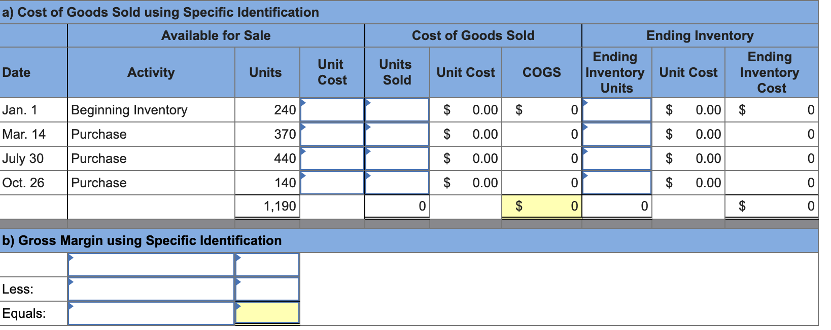Click the Jan. 1 date cell
831x330 pixels.
pos(33,110)
